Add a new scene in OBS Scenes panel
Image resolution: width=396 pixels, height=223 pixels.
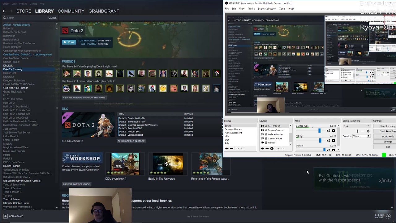pos(227,149)
